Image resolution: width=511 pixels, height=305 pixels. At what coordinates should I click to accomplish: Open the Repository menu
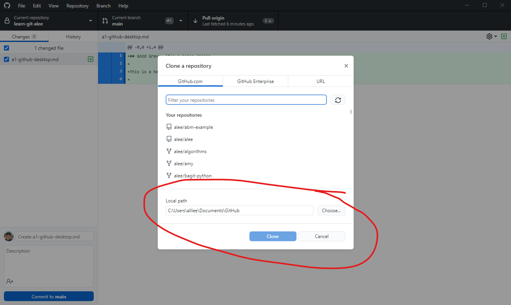[77, 5]
